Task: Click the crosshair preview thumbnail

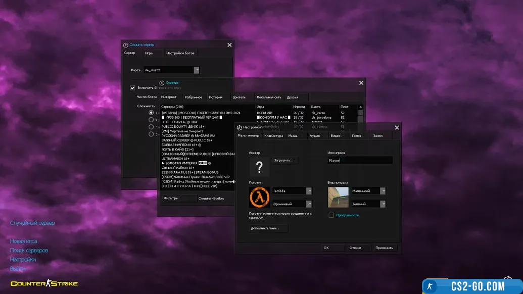Action: (338, 198)
